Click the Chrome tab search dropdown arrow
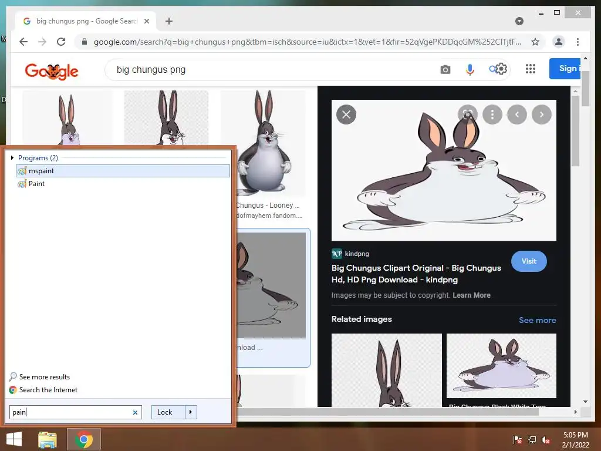This screenshot has height=451, width=601. pos(519,21)
